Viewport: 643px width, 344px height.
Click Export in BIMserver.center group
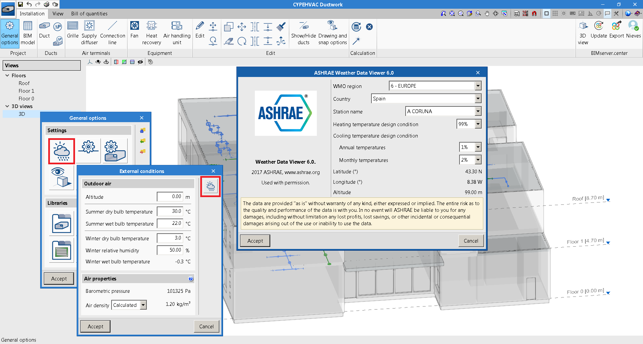[x=617, y=30]
